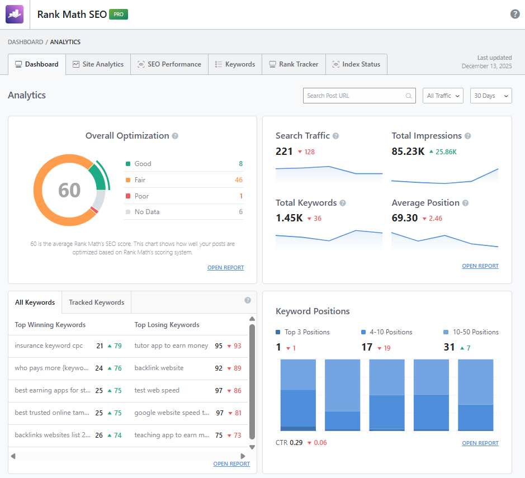Open report under Overall Optimization
525x478 pixels.
click(226, 267)
